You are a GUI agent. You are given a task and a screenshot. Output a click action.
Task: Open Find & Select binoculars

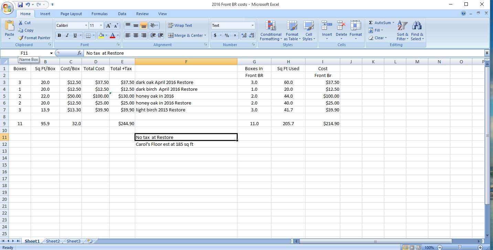[417, 31]
